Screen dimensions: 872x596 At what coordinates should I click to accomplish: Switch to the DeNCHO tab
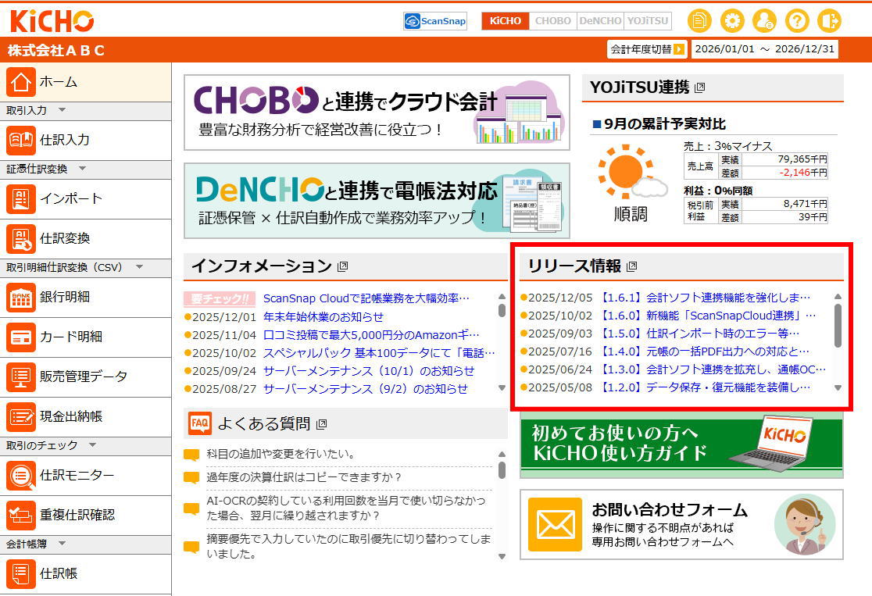coord(600,21)
